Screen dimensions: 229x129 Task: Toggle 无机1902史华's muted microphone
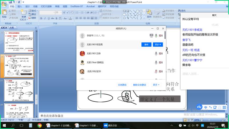click(x=156, y=71)
